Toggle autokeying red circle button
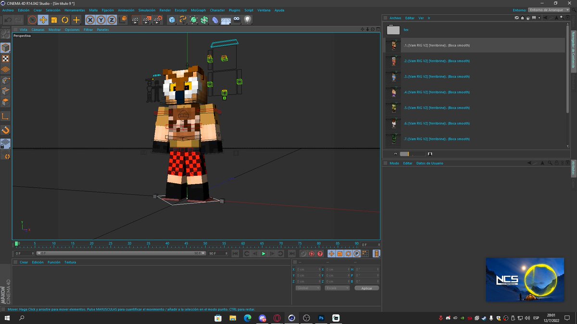This screenshot has width=577, height=324. click(x=312, y=253)
